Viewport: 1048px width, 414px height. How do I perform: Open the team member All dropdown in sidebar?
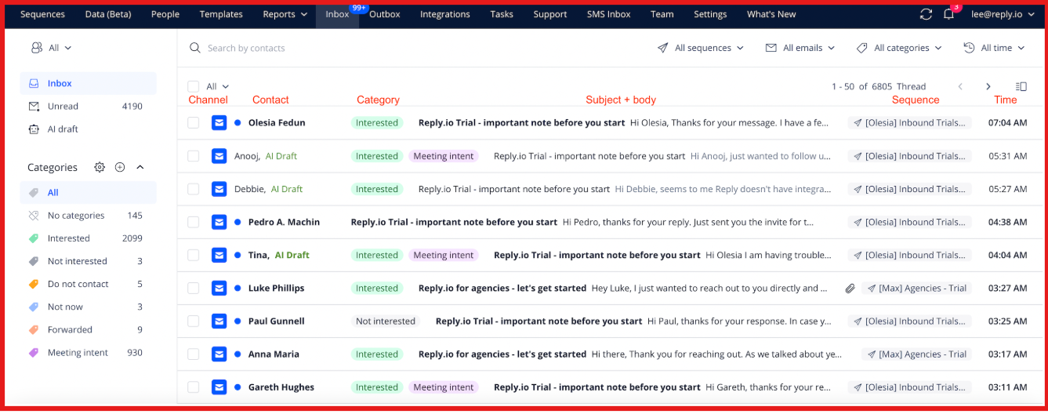coord(51,48)
